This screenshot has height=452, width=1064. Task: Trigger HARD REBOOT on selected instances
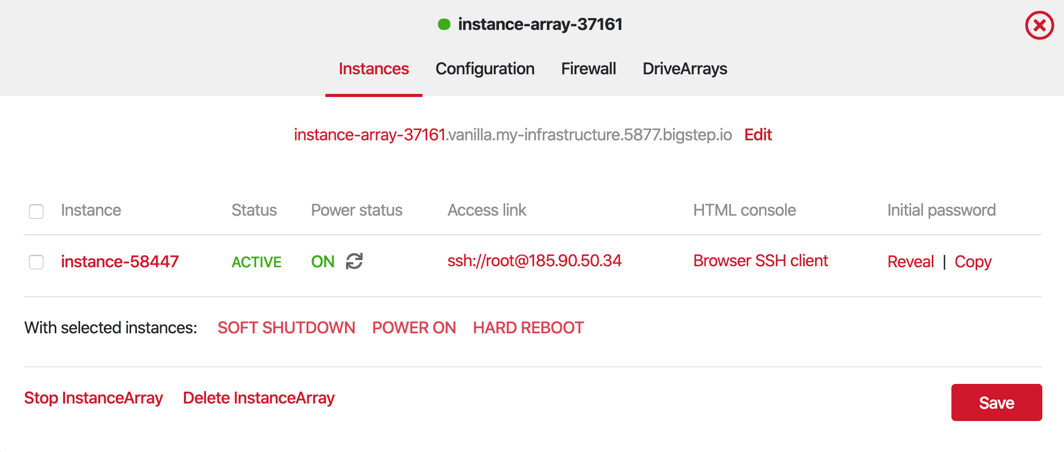tap(528, 328)
